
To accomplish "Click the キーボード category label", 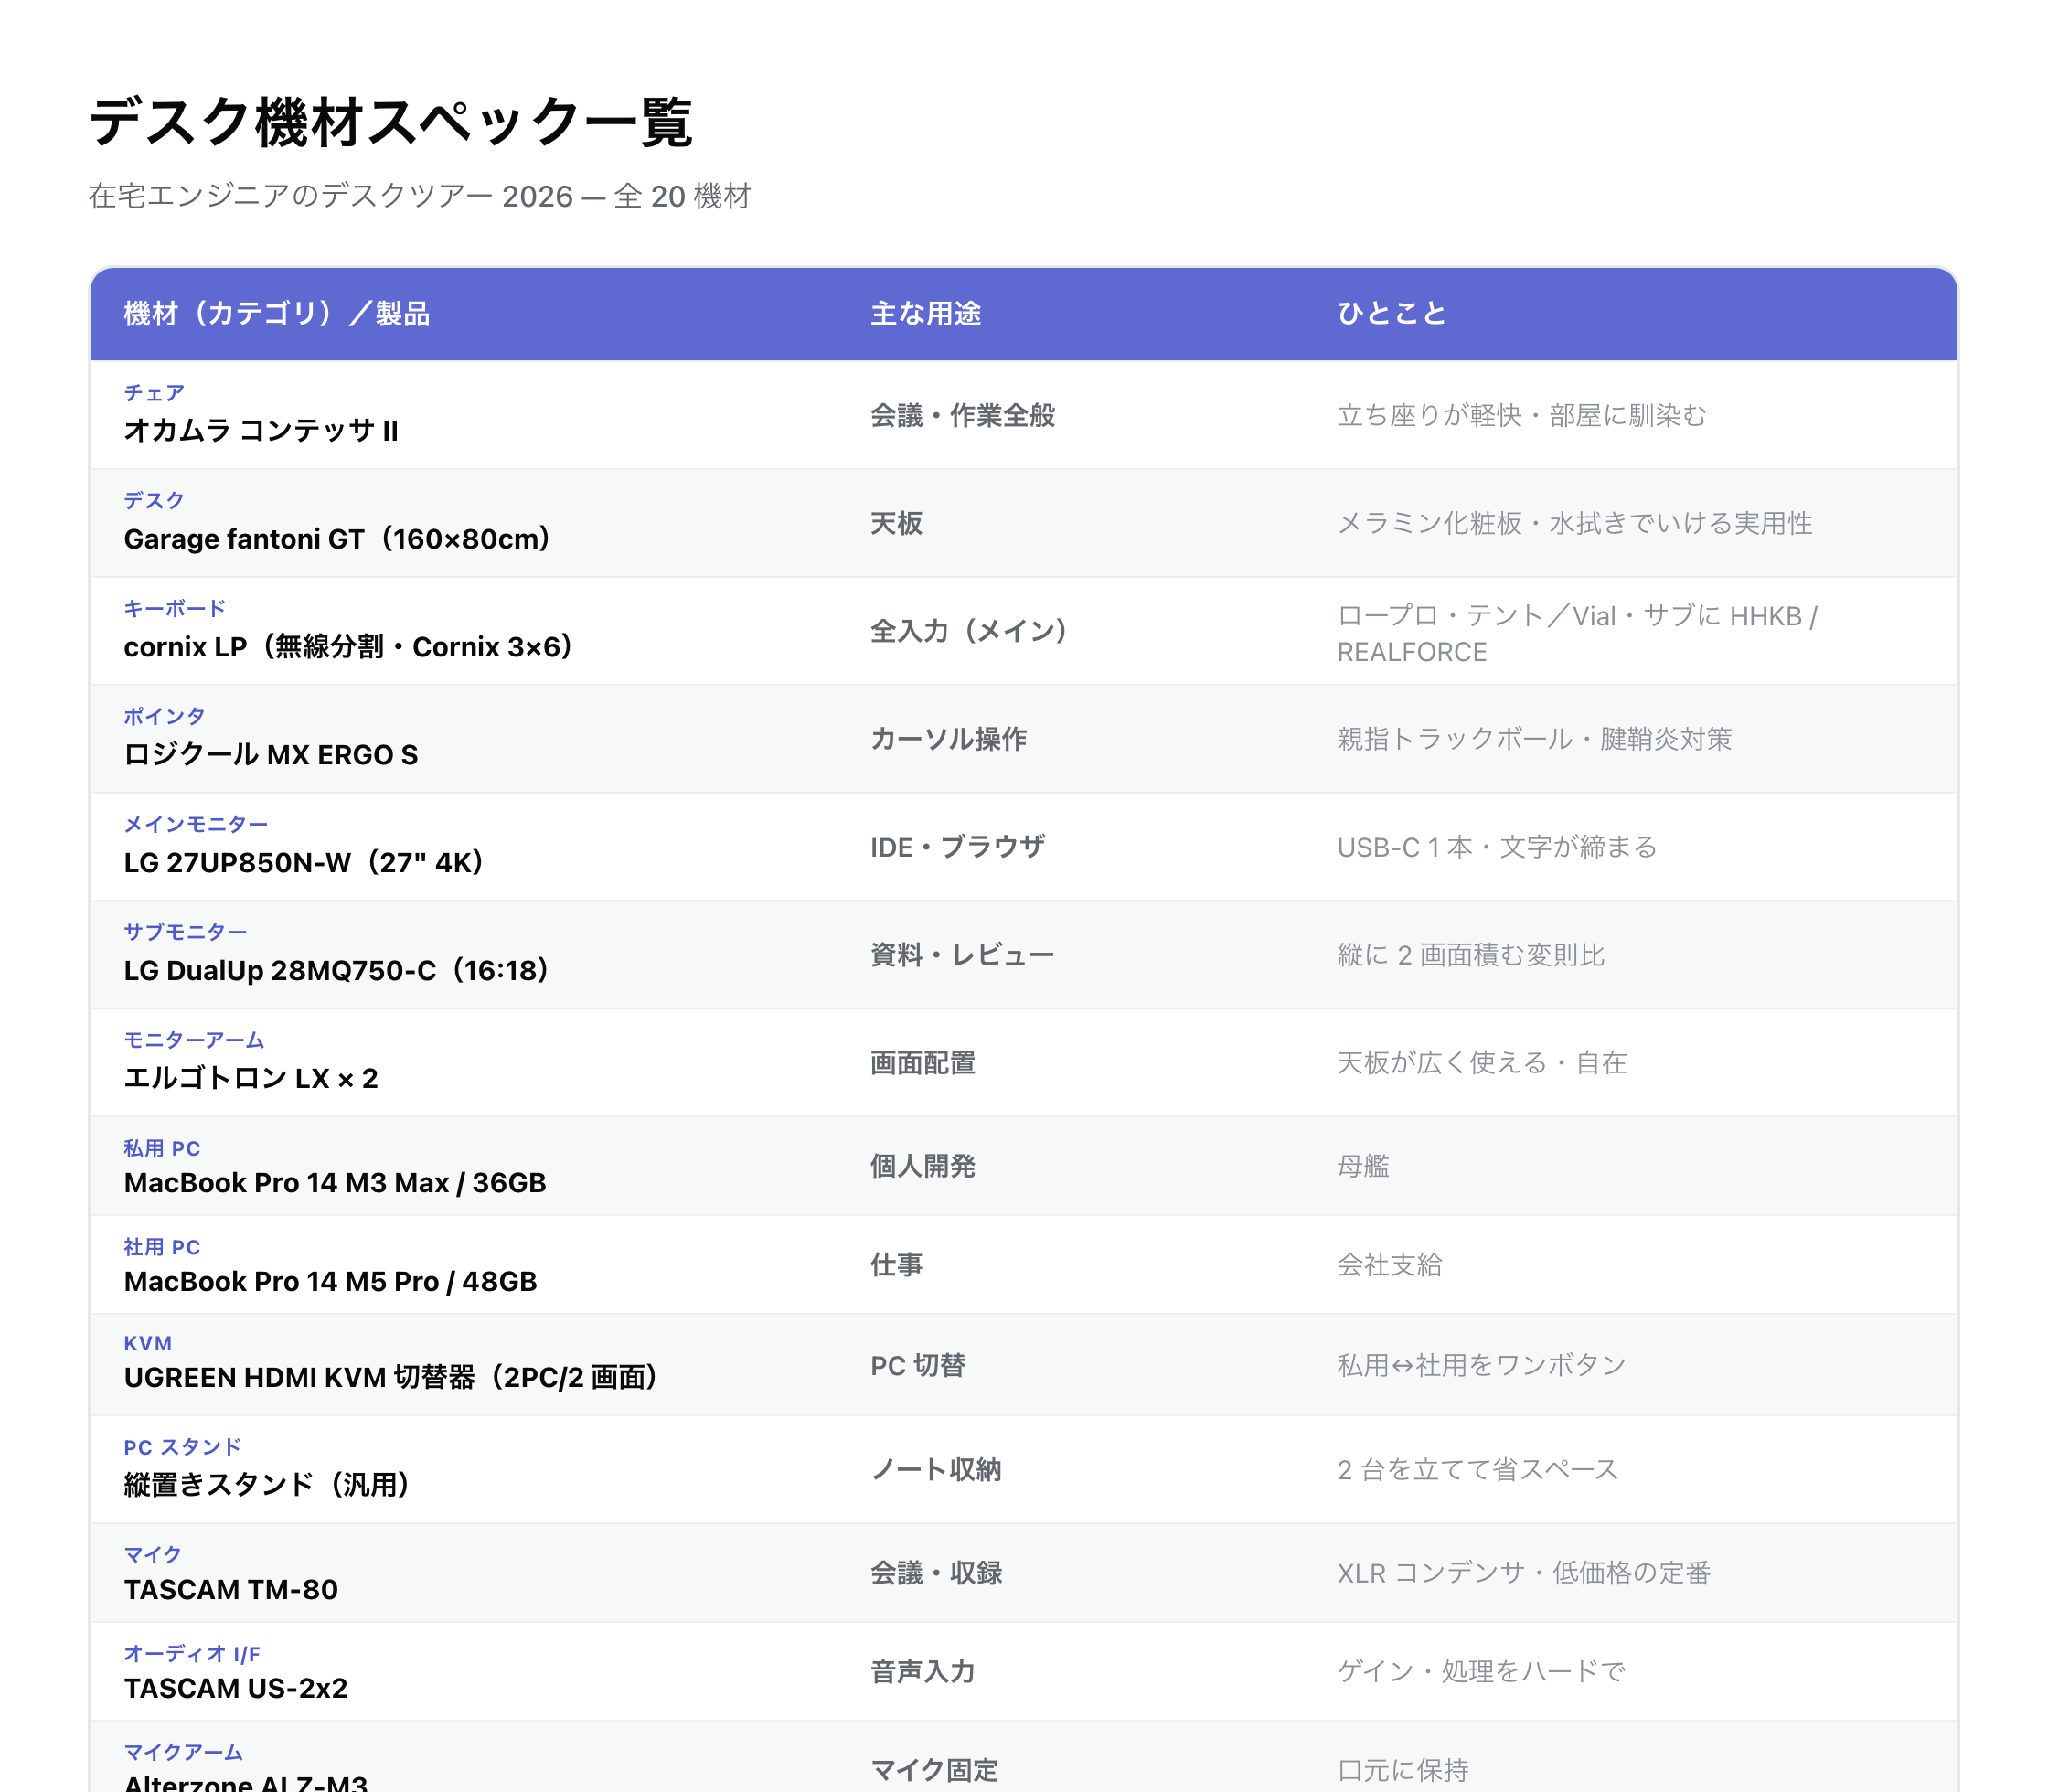I will tap(175, 608).
